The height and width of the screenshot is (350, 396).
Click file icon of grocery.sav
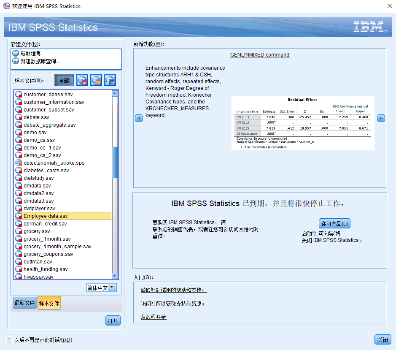pyautogui.click(x=19, y=231)
